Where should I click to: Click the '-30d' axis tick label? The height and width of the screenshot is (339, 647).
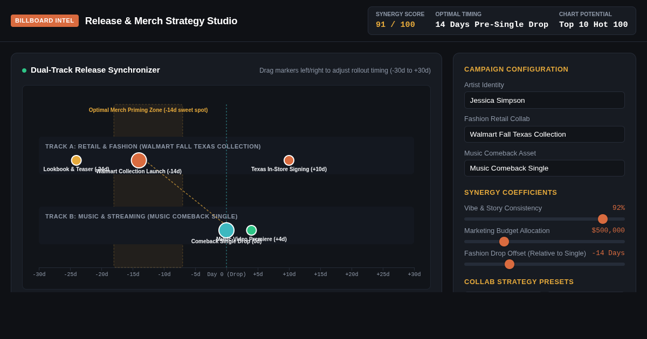click(x=39, y=274)
